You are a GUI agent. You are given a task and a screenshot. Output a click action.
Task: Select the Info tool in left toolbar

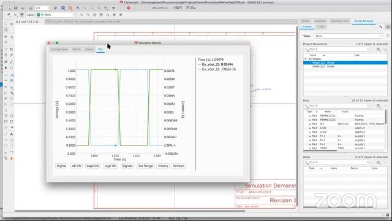point(6,24)
